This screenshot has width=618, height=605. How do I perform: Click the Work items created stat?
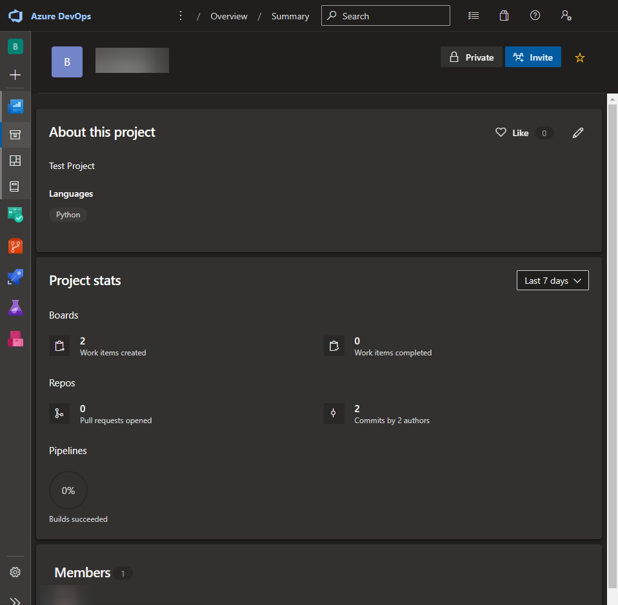tap(113, 346)
